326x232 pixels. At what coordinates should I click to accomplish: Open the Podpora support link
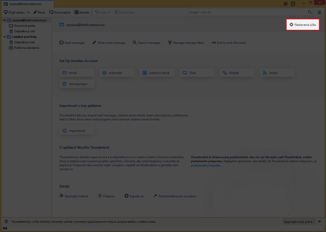106,196
